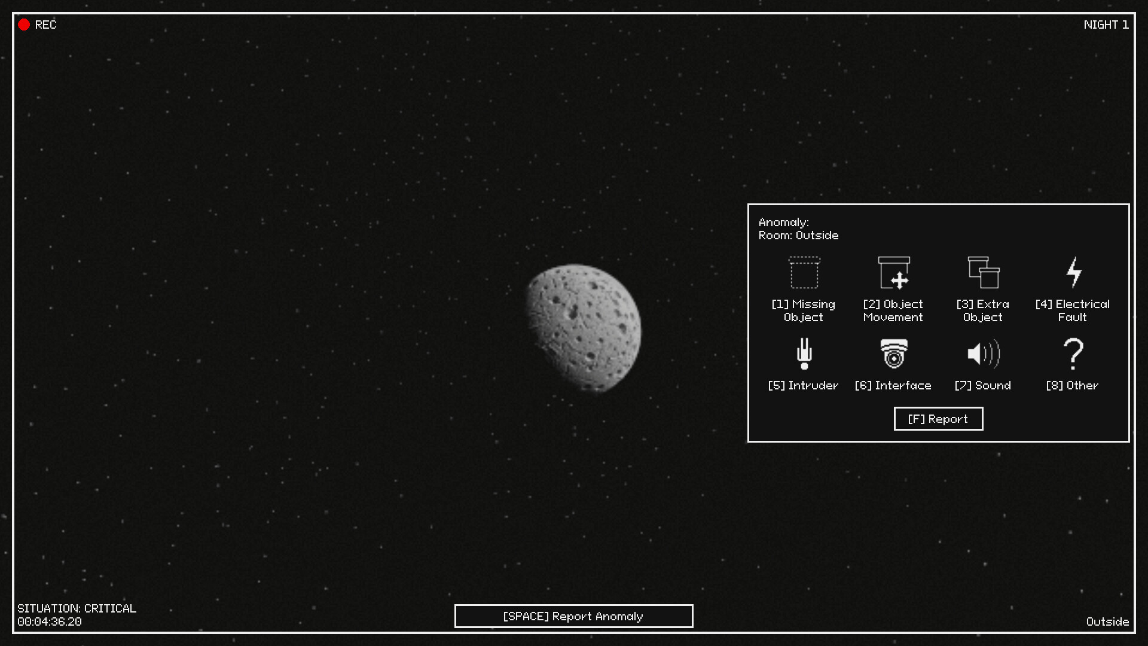1148x646 pixels.
Task: Select the Other question mark icon
Action: pyautogui.click(x=1073, y=354)
